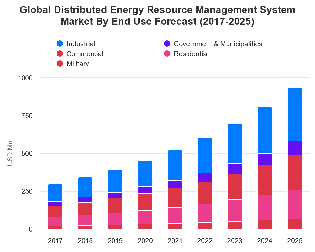Click the pink Residential segment of the 2024 bar
Viewport: 315px width, 252px height.
pyautogui.click(x=265, y=207)
